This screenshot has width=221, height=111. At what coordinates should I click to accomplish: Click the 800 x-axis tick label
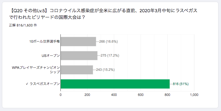click(x=167, y=95)
